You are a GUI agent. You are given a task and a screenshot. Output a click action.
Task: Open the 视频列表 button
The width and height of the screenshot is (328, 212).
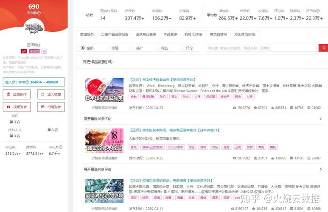tap(17, 107)
